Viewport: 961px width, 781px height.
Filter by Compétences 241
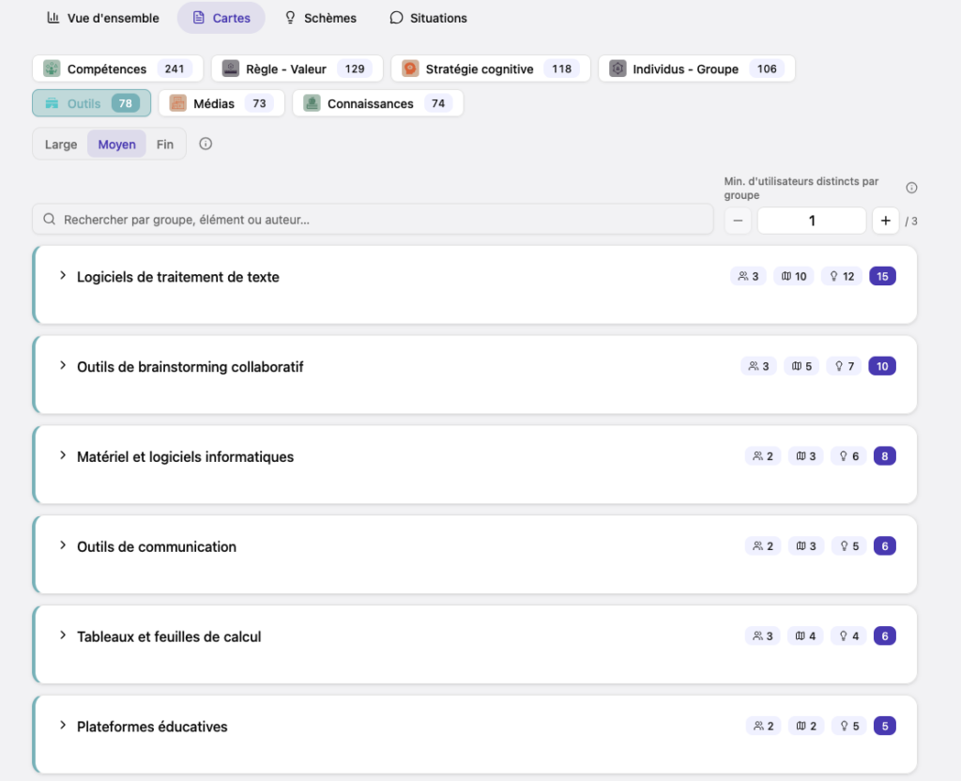[x=117, y=69]
